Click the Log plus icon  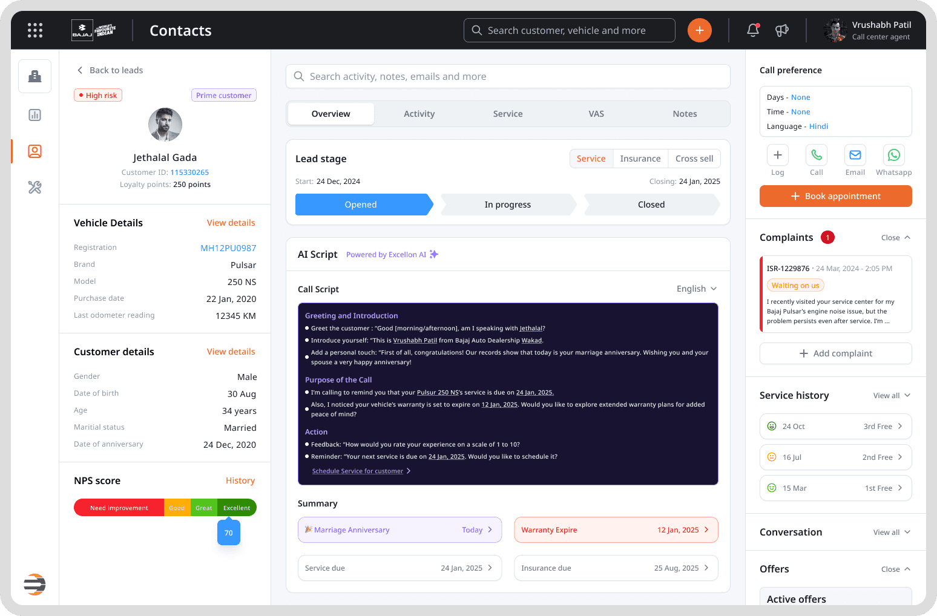(x=778, y=155)
